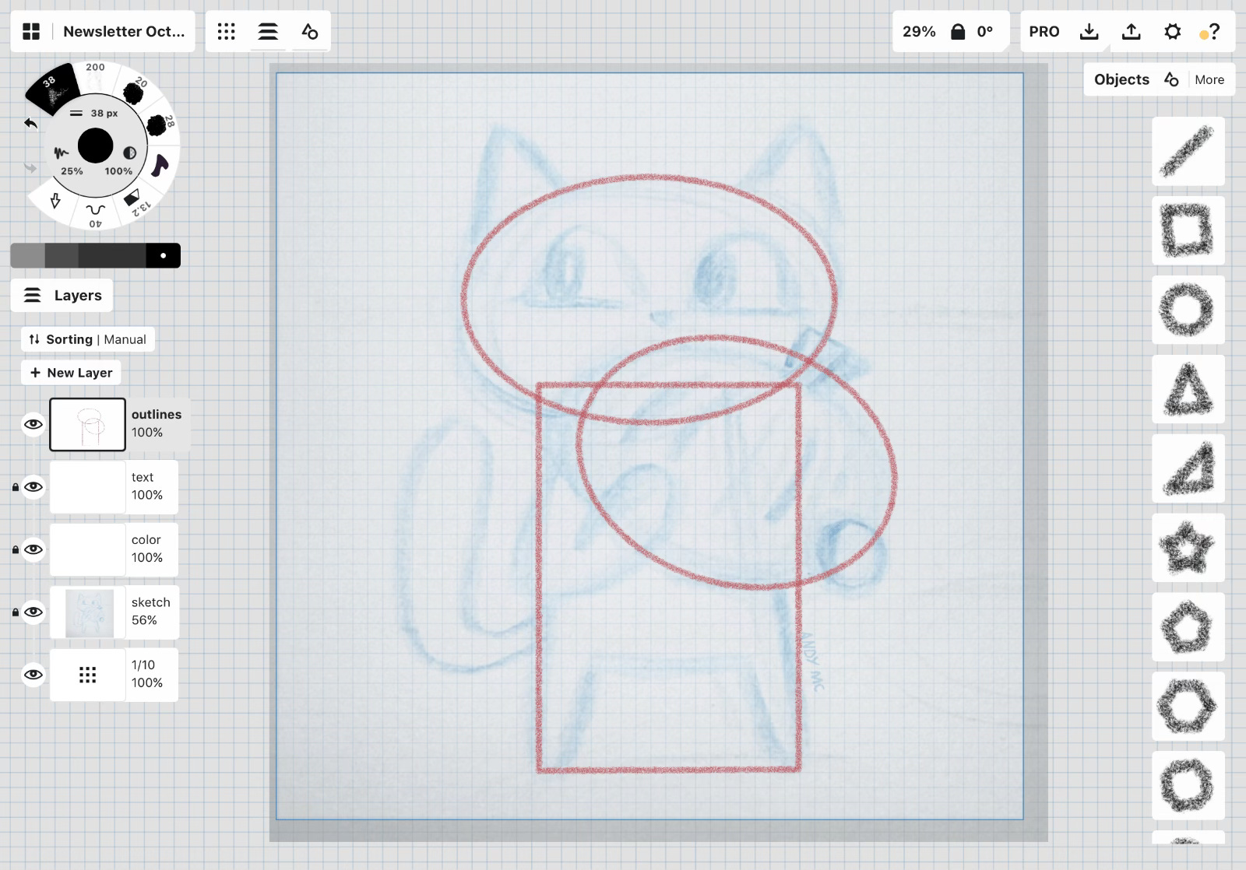The width and height of the screenshot is (1246, 870).
Task: Pick the medium gray swatch in the color bar
Action: pyautogui.click(x=62, y=255)
